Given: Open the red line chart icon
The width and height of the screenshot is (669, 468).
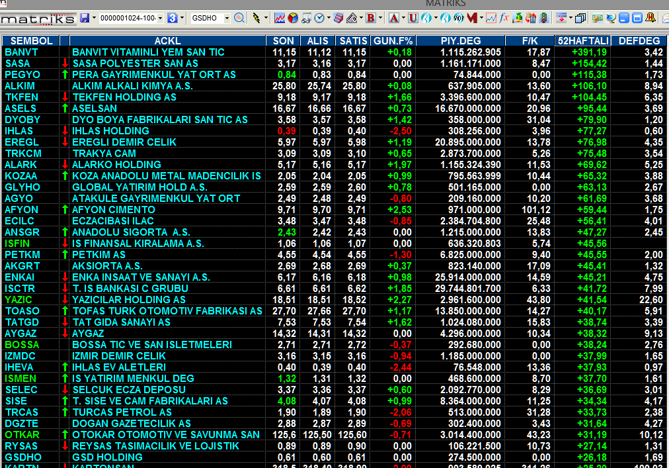Looking at the screenshot, I should (x=280, y=18).
